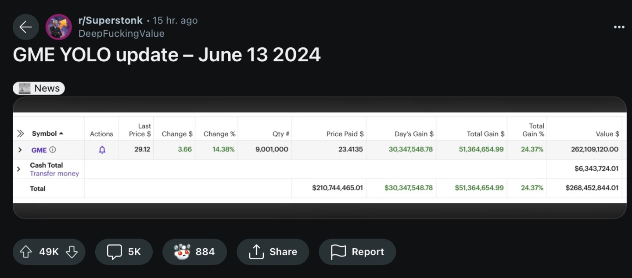Report this post
The height and width of the screenshot is (278, 632).
click(357, 252)
